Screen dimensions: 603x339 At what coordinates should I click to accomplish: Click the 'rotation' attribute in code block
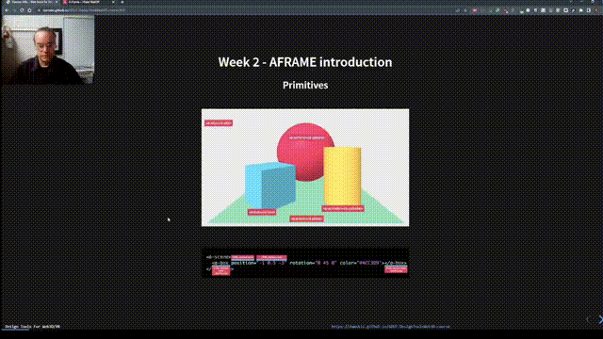[301, 263]
